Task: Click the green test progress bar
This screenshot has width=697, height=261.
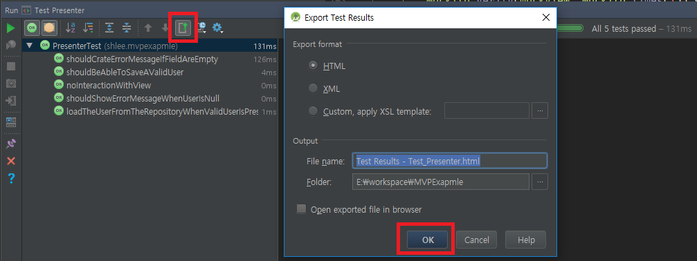Action: pos(570,28)
